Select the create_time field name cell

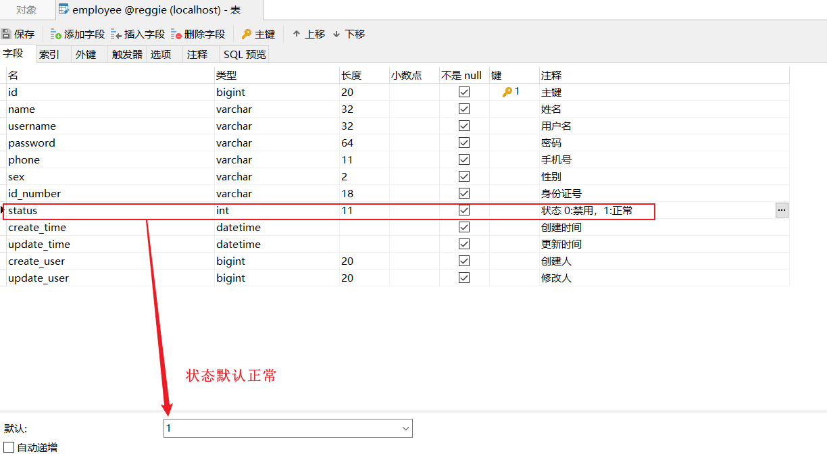click(110, 227)
